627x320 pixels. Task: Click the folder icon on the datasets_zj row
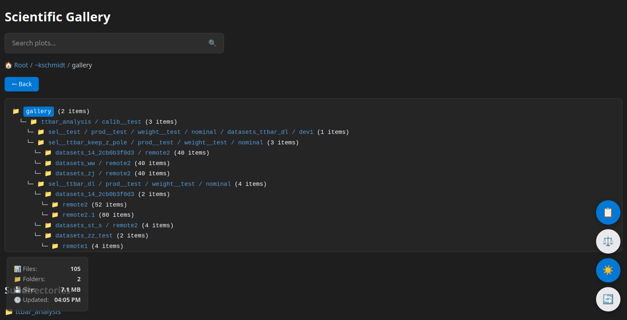48,173
